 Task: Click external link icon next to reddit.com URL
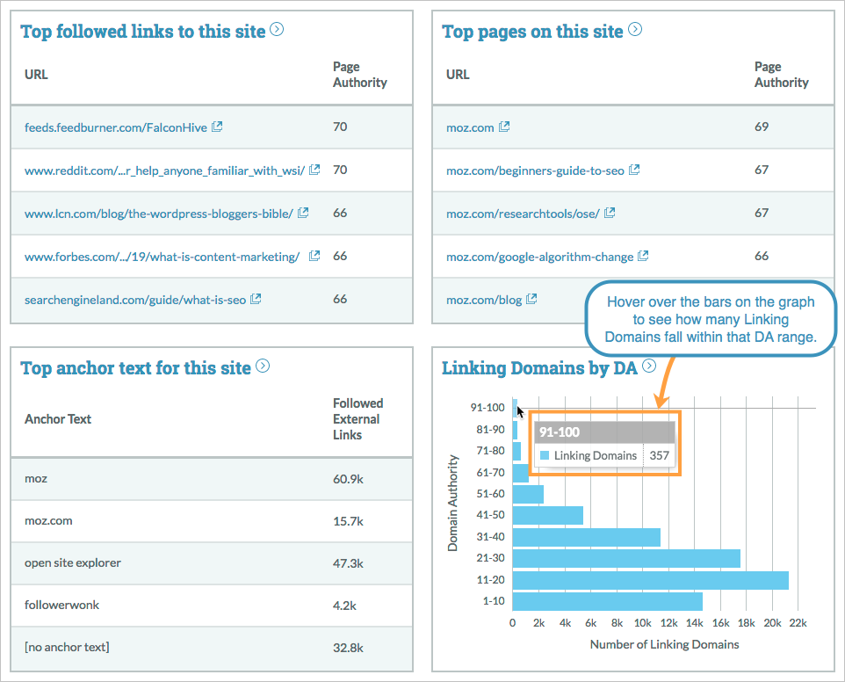[314, 170]
